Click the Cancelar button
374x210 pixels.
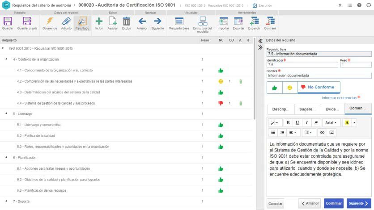275,204
